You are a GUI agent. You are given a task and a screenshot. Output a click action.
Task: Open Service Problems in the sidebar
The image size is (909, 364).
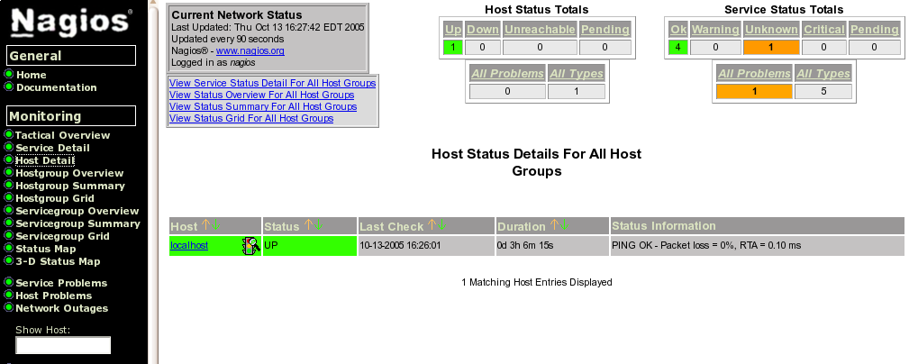tap(61, 283)
